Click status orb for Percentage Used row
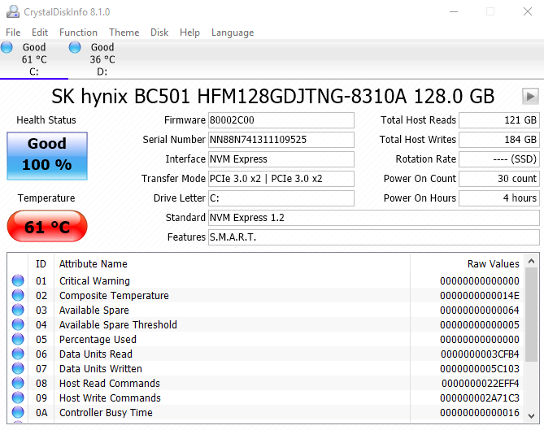Viewport: 544px width, 430px height. tap(18, 339)
